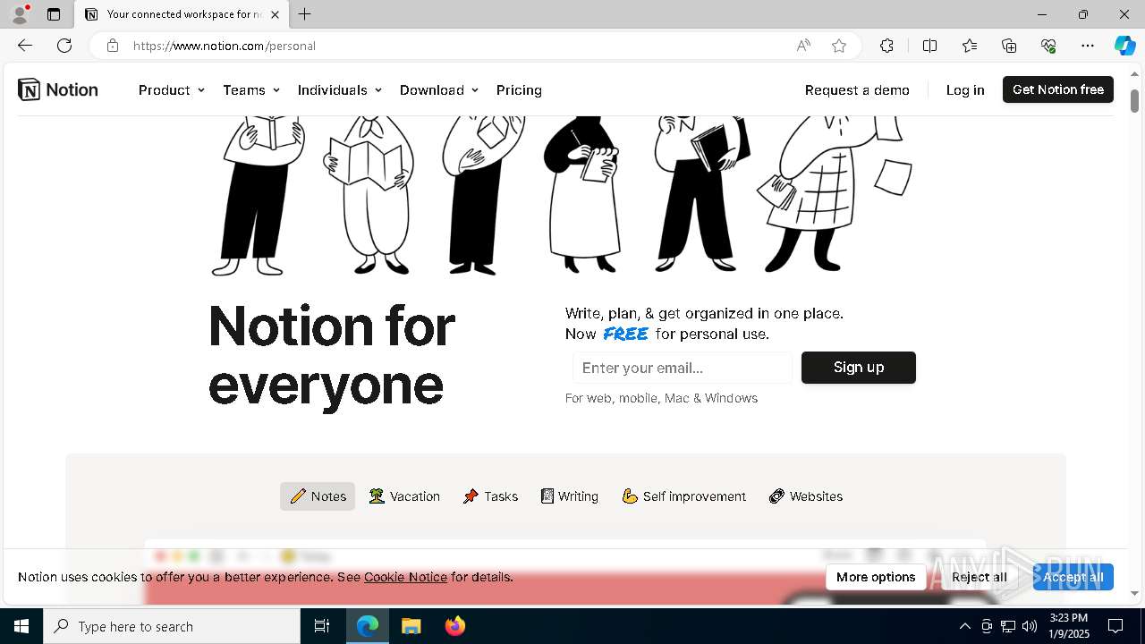Open Settings and more menu
Viewport: 1145px width, 644px height.
coord(1088,46)
